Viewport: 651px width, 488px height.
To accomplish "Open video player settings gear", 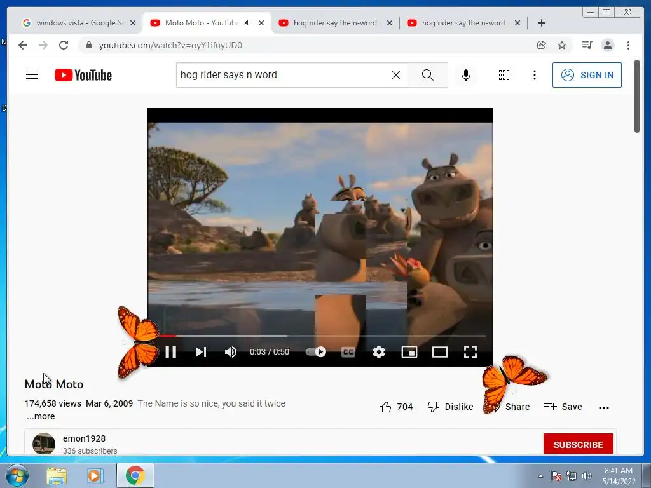I will tap(379, 352).
